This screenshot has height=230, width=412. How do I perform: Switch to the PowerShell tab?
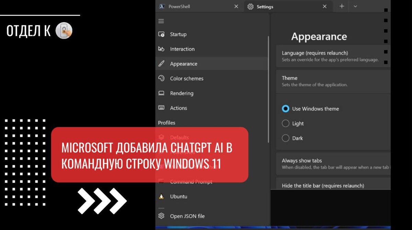click(199, 7)
